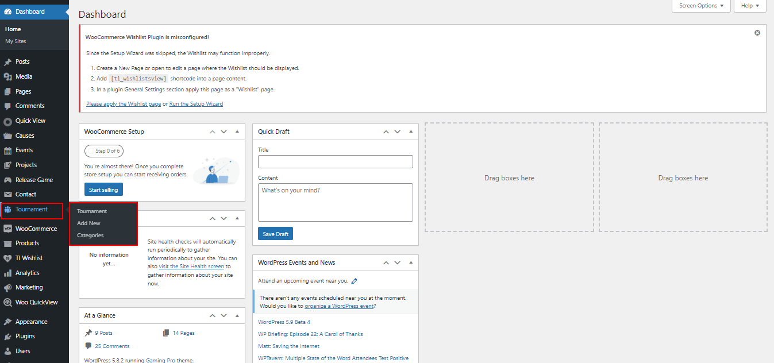The width and height of the screenshot is (774, 363).
Task: Dismiss the Wishlist misconfigured notice
Action: [x=757, y=33]
